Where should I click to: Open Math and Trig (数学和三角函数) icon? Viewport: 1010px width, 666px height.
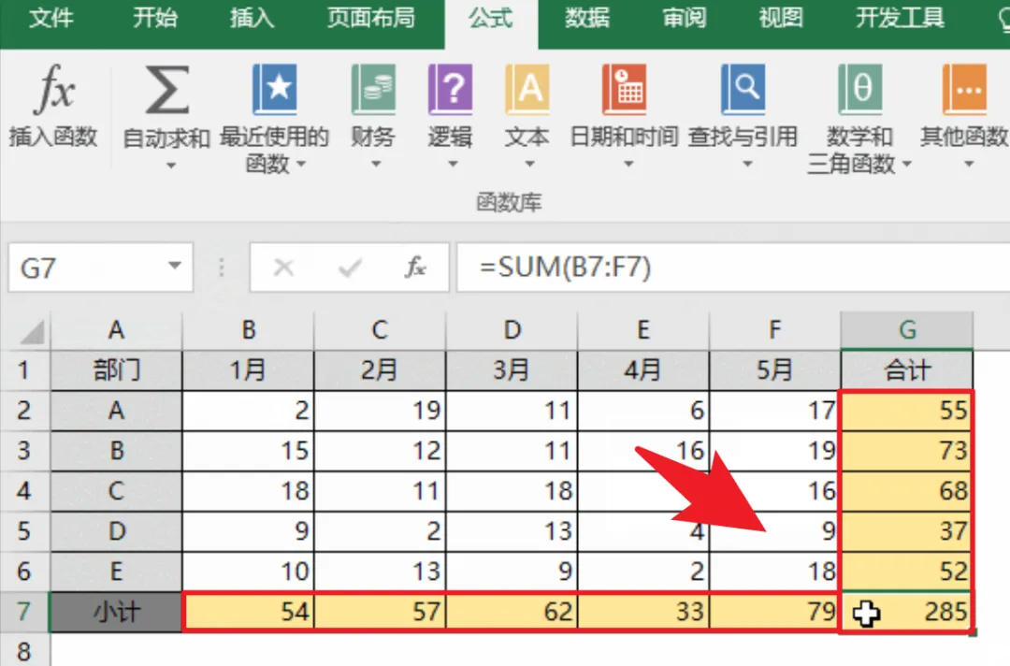point(860,90)
